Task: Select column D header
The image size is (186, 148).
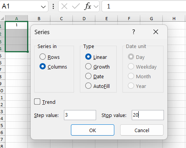Action: [84, 19]
